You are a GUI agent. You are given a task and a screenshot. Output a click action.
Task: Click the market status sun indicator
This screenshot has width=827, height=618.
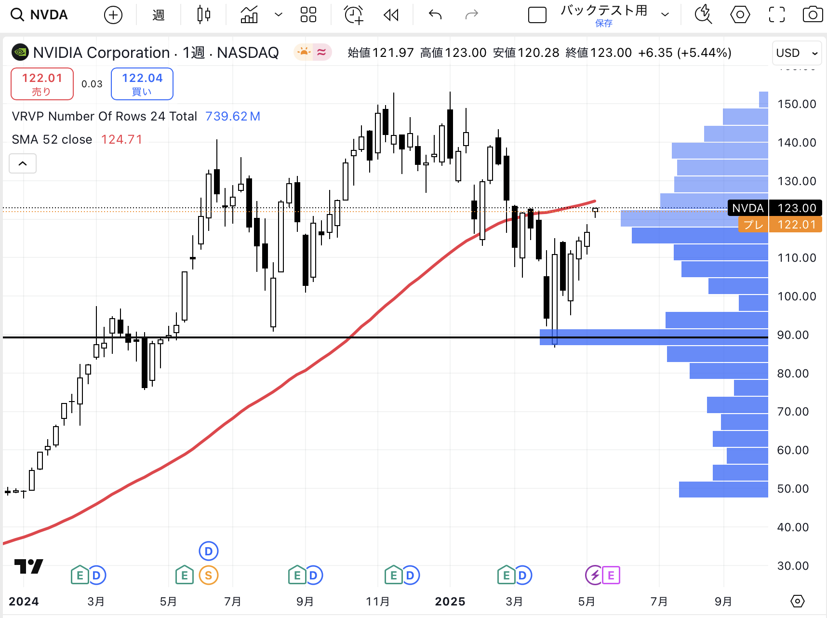pos(304,52)
